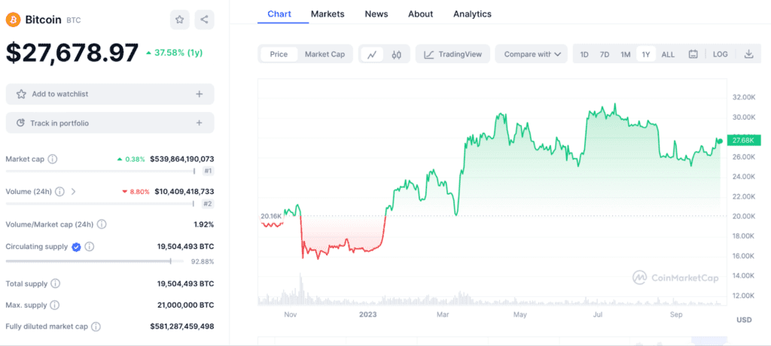This screenshot has height=346, width=771.
Task: Click the 20.16K starting price label
Action: coord(271,217)
